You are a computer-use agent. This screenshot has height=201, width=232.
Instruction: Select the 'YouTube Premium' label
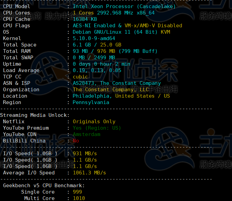(x=26, y=128)
